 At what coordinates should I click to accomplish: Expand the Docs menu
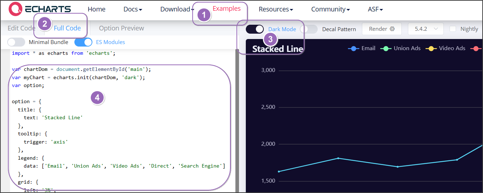pyautogui.click(x=133, y=9)
